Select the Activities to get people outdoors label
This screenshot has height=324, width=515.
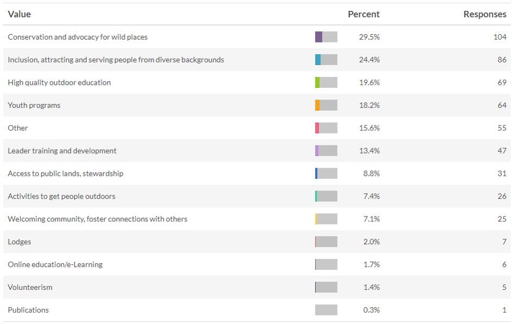coord(62,196)
